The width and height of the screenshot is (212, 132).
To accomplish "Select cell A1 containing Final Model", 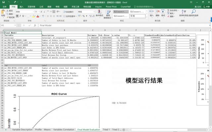I will point(23,33).
